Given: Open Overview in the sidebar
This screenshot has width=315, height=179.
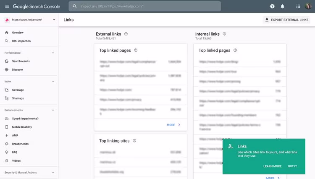Looking at the screenshot, I should (18, 32).
